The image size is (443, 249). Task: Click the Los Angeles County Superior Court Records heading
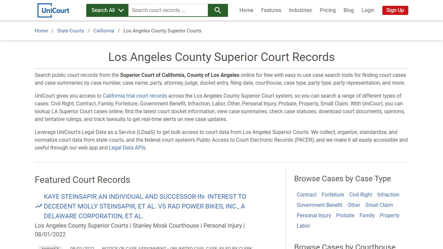point(221,57)
